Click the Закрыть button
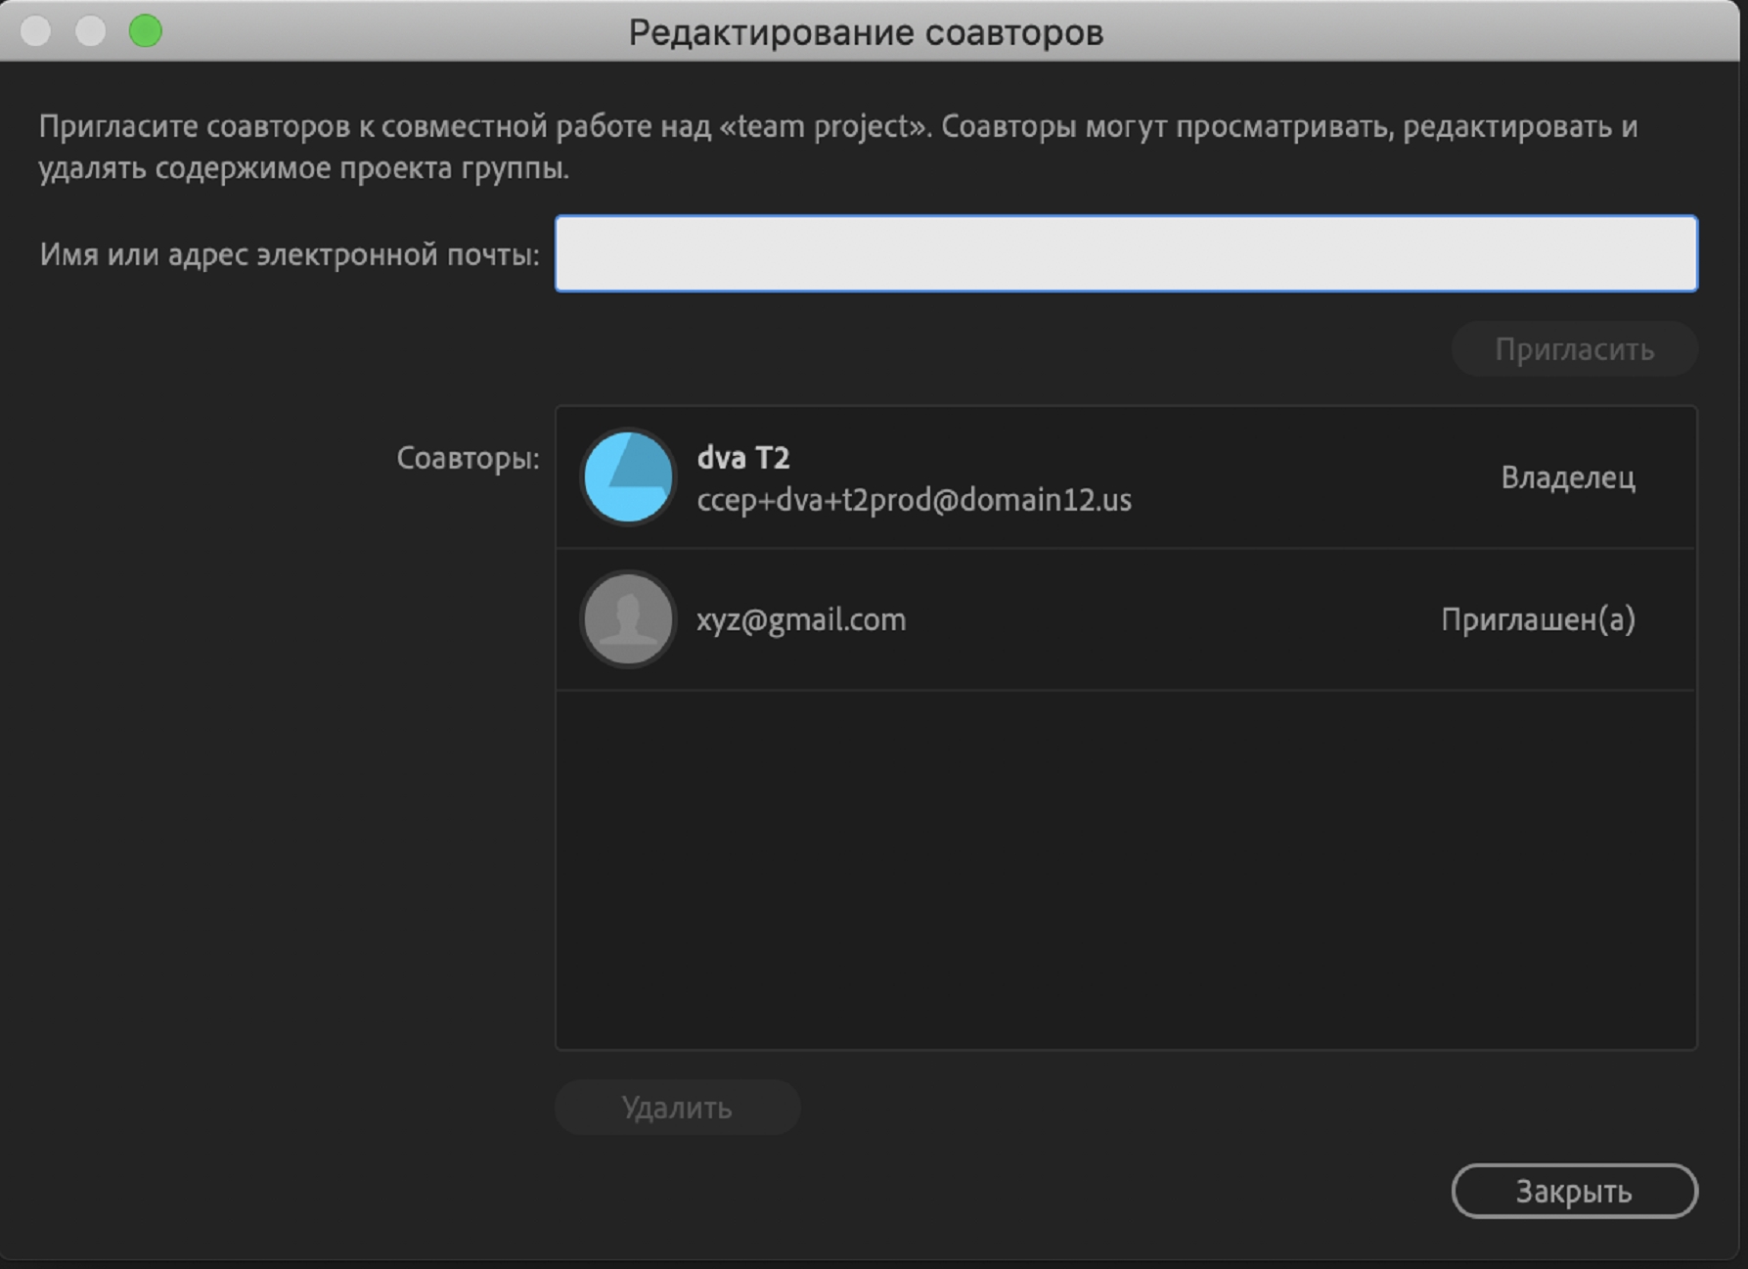This screenshot has height=1269, width=1748. tap(1573, 1191)
